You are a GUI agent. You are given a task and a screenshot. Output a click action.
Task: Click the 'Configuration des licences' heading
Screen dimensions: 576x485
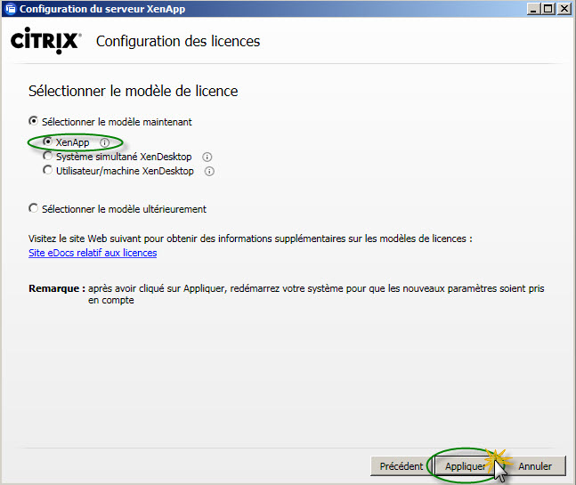(x=178, y=41)
